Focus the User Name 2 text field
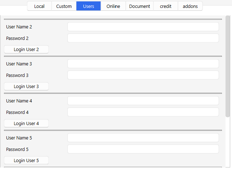 143,27
